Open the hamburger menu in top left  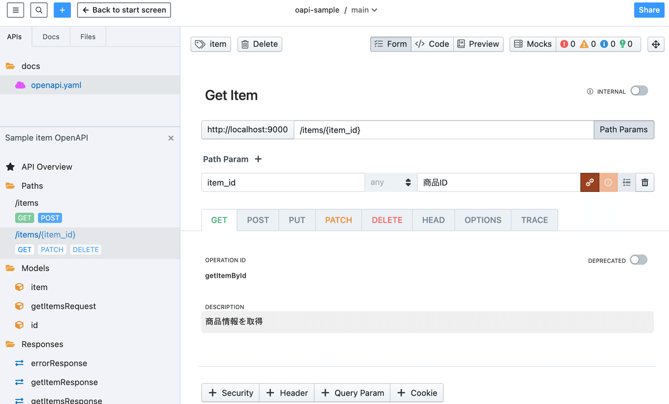[15, 10]
